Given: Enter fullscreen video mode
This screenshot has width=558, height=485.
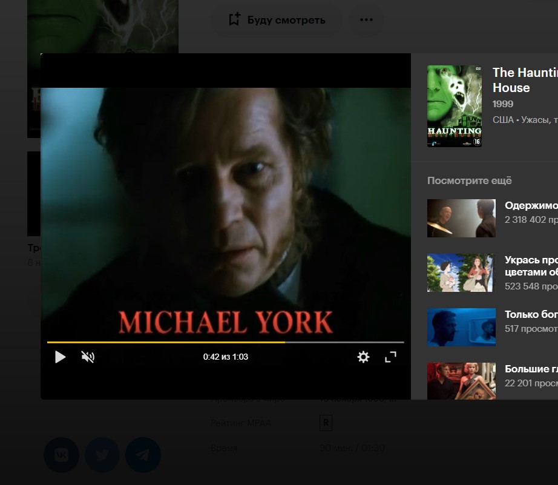Looking at the screenshot, I should (391, 357).
